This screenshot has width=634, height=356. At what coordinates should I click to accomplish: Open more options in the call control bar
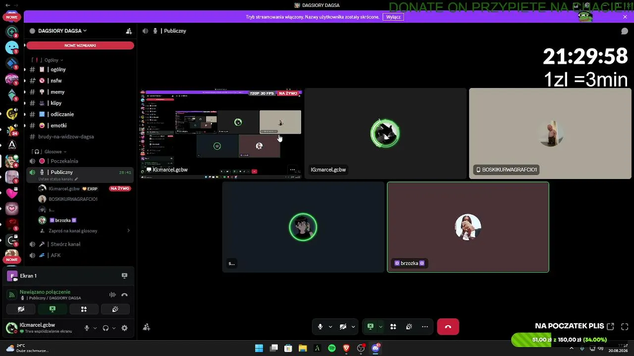tap(425, 327)
